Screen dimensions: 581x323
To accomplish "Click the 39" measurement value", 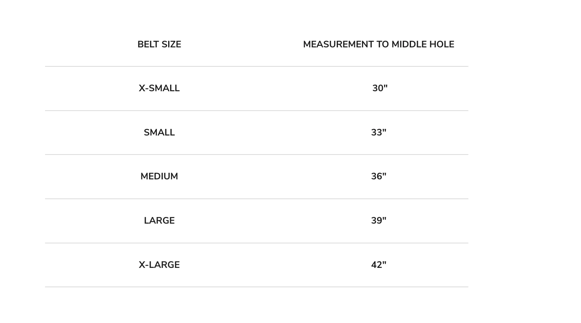I will point(379,221).
